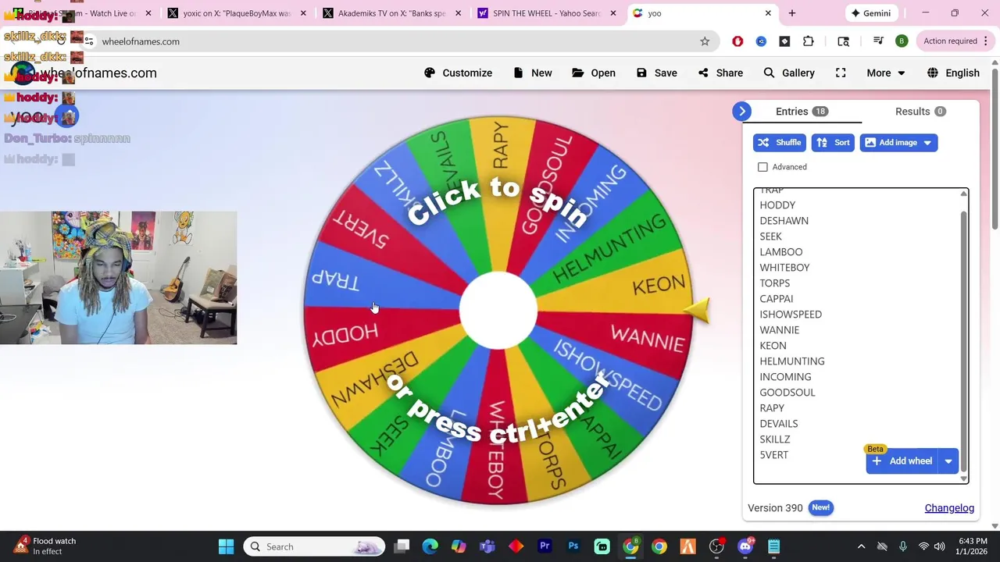Sort the entries alphabetically
The image size is (1000, 562).
point(833,143)
